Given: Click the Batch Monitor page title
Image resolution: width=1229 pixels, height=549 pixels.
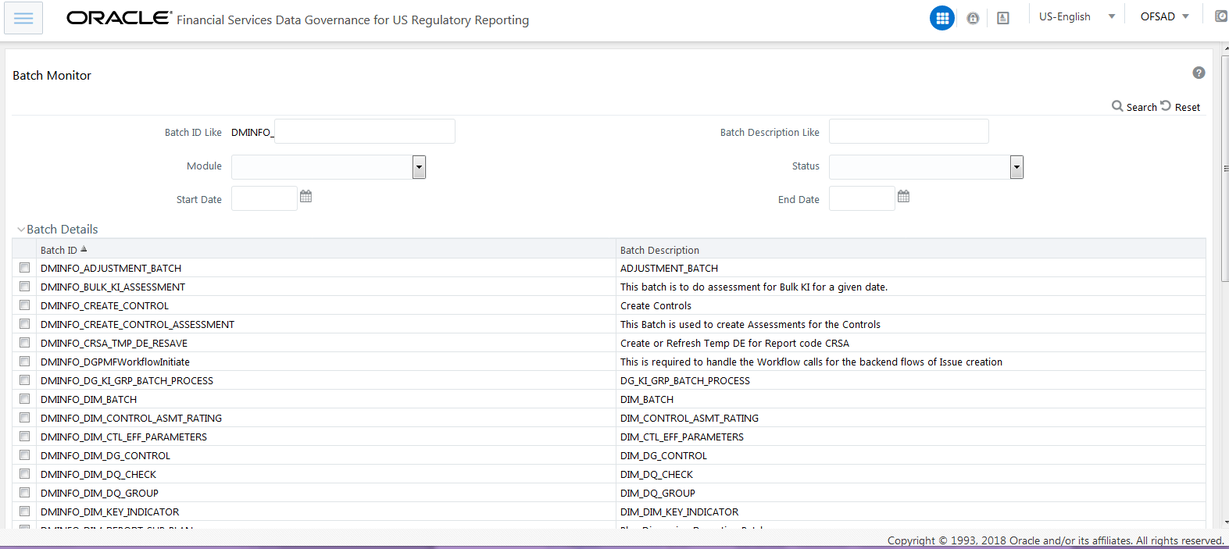Looking at the screenshot, I should coord(52,75).
